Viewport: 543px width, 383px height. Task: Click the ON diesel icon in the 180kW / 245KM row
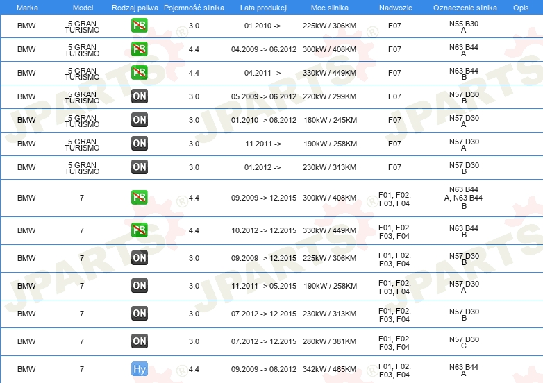click(139, 120)
